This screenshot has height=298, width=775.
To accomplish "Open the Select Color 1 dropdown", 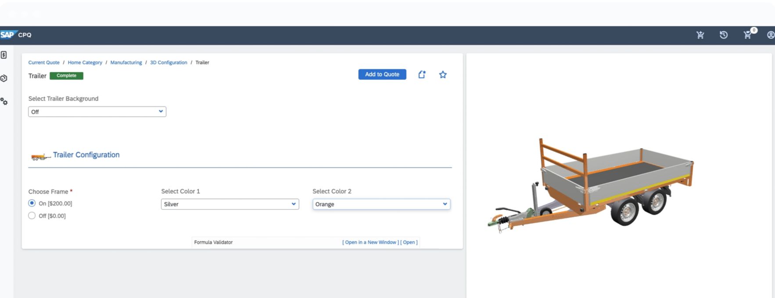I will pos(230,204).
